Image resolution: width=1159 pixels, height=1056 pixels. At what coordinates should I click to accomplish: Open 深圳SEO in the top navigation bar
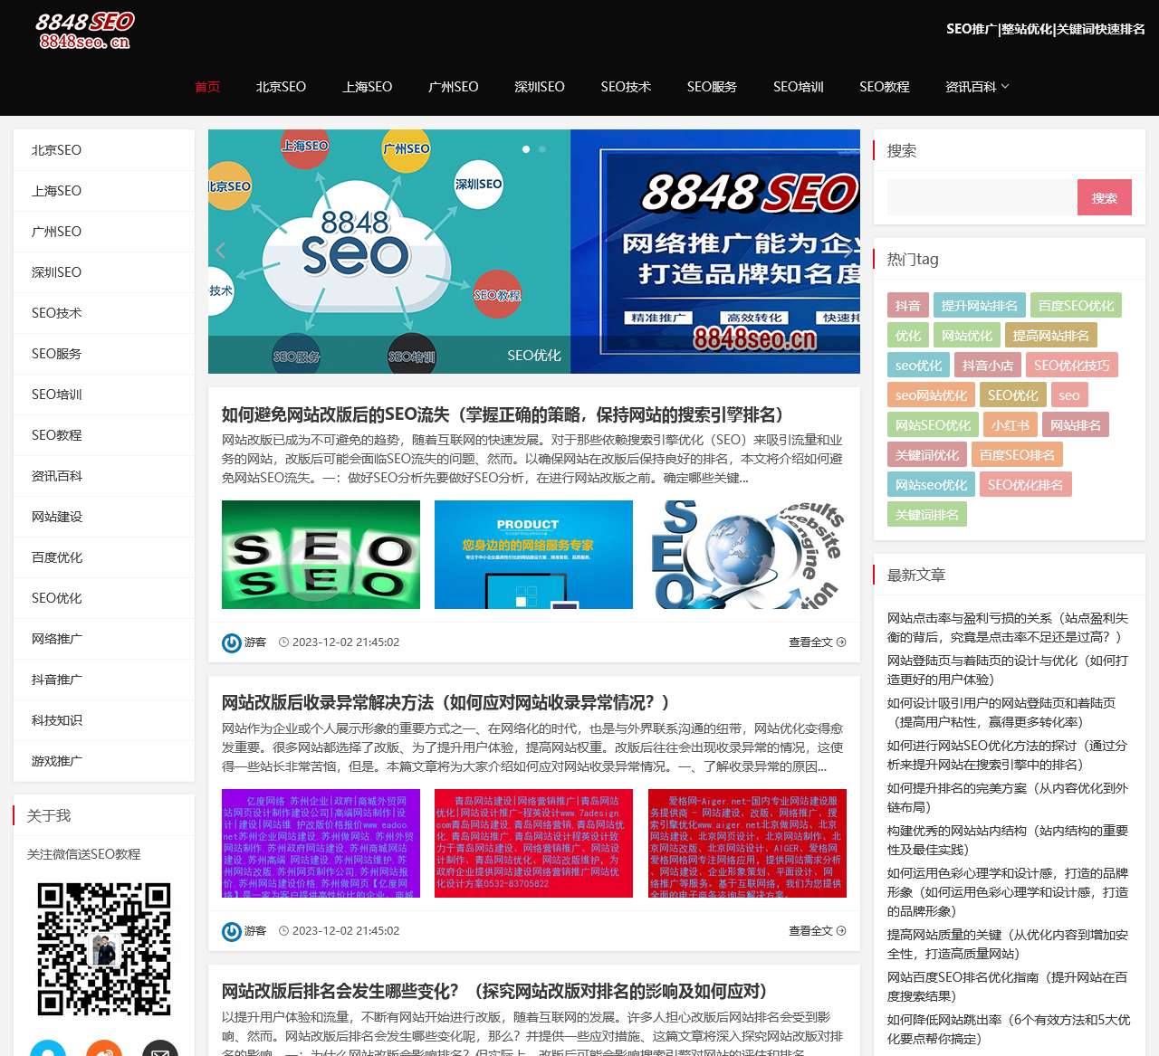point(540,87)
